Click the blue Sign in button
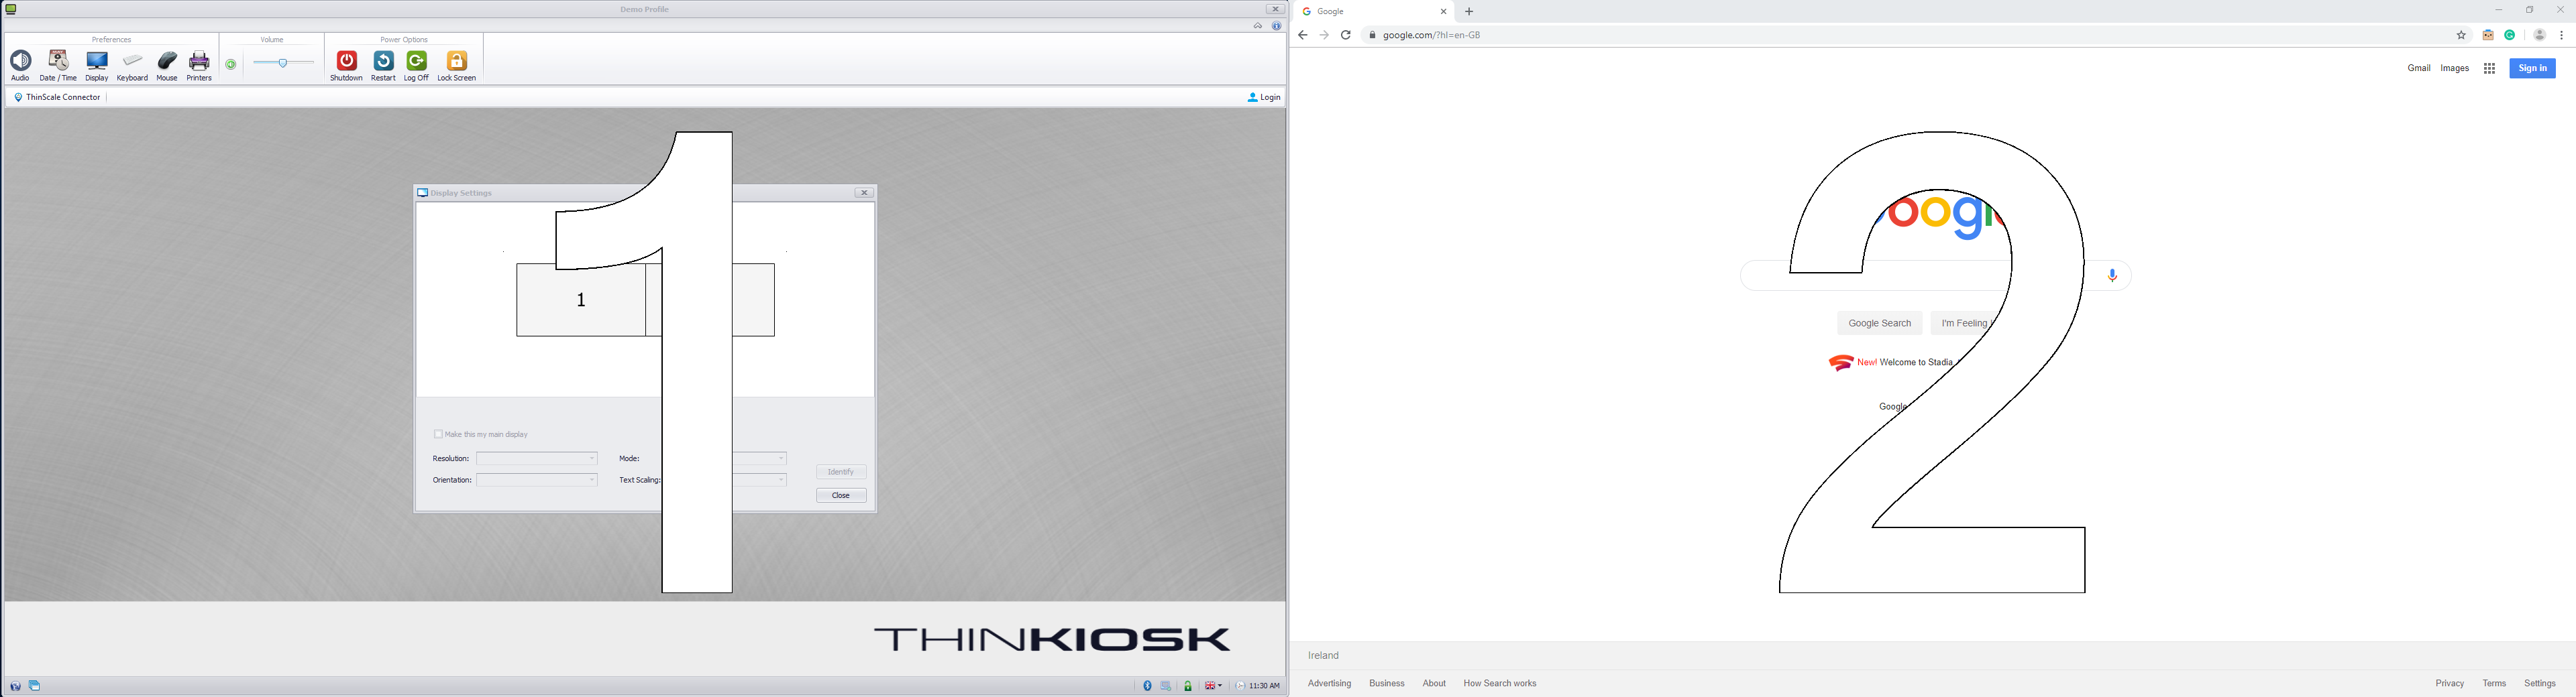 (x=2532, y=68)
